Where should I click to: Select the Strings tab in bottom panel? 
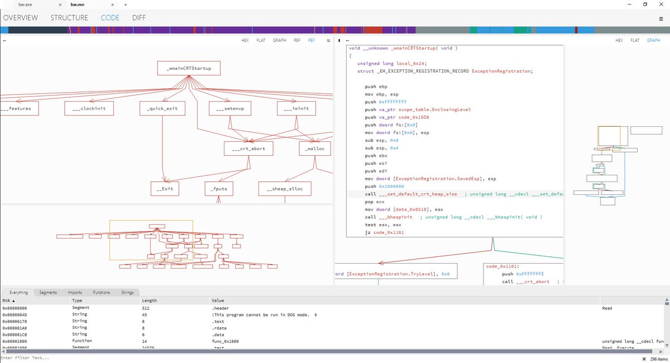tap(127, 292)
